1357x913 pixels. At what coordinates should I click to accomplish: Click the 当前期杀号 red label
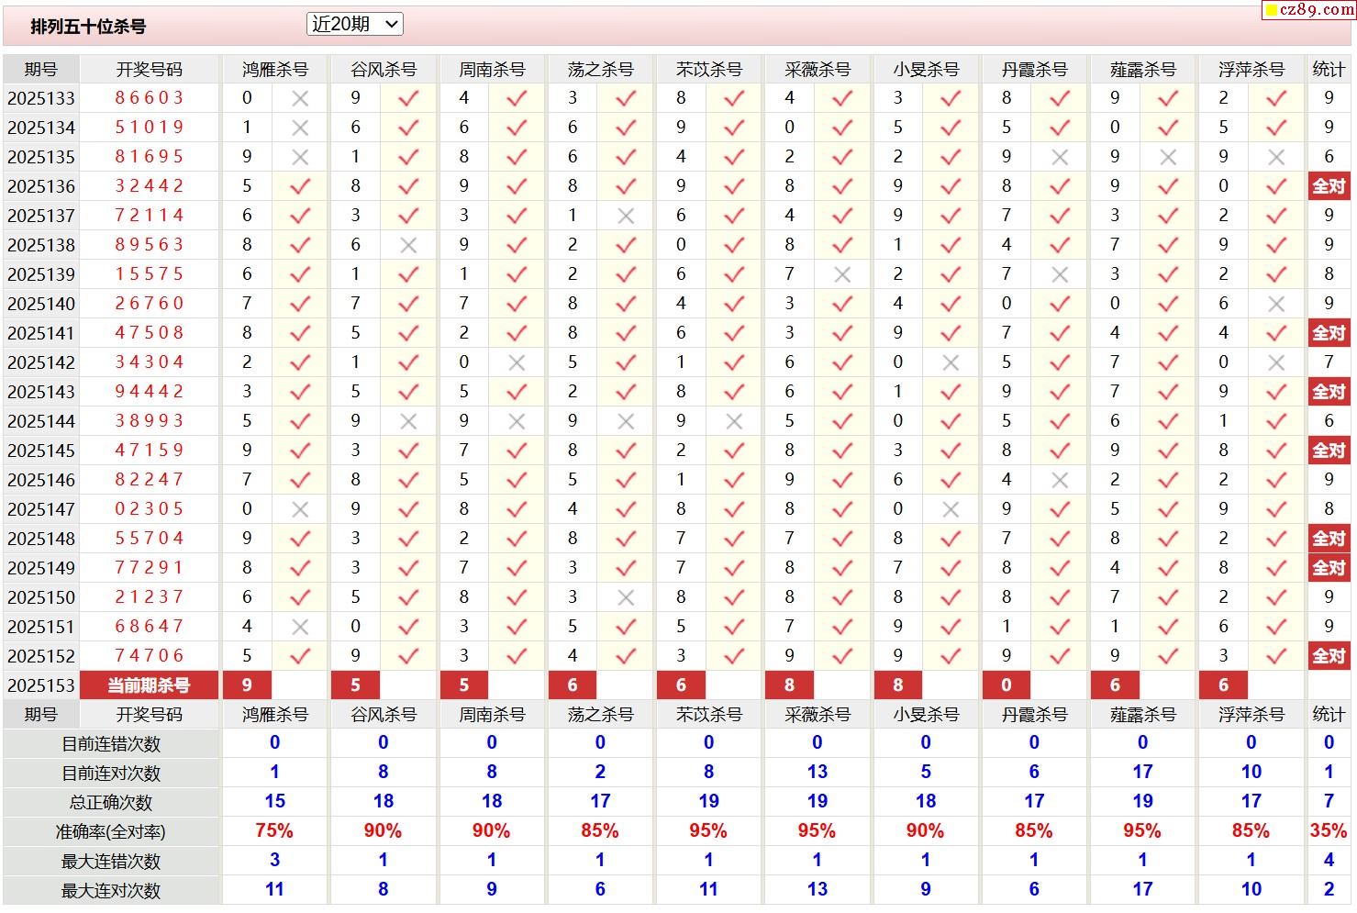[150, 685]
